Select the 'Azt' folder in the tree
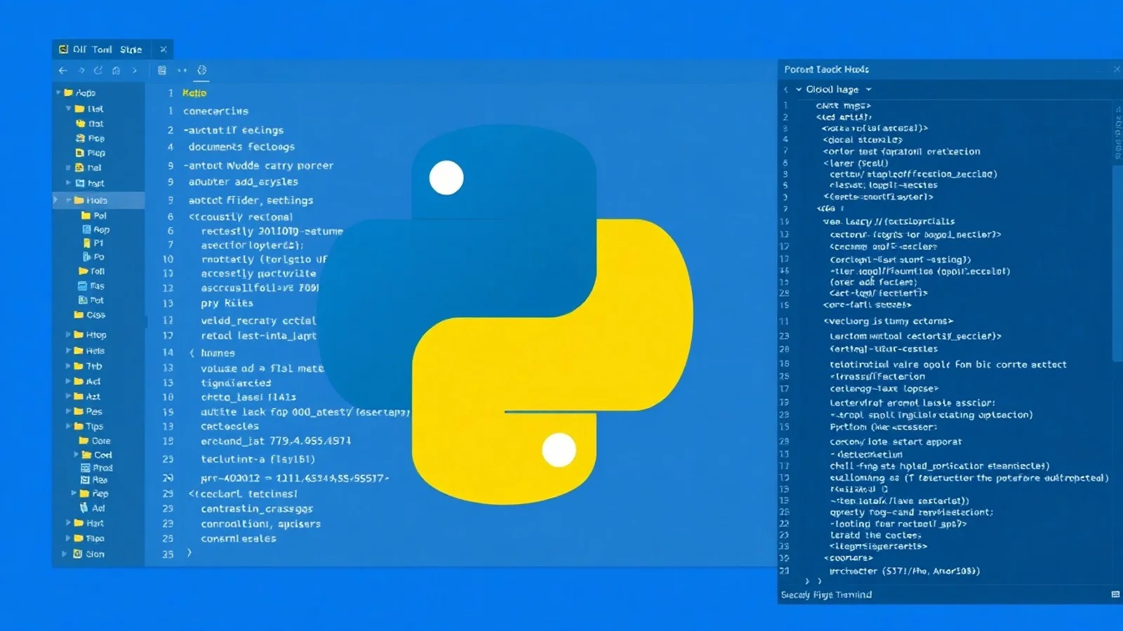The width and height of the screenshot is (1123, 631). [x=87, y=396]
